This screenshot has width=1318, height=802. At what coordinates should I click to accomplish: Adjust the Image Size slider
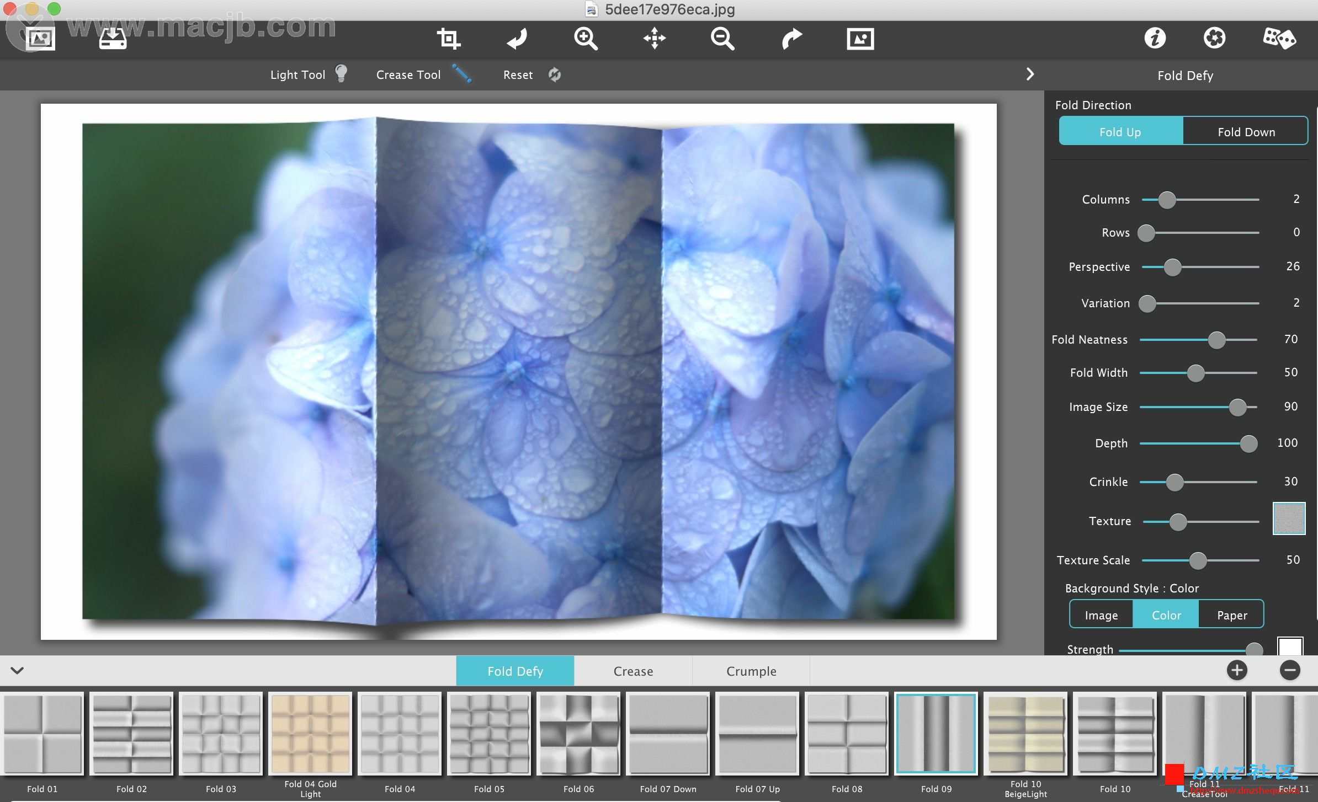click(1199, 407)
